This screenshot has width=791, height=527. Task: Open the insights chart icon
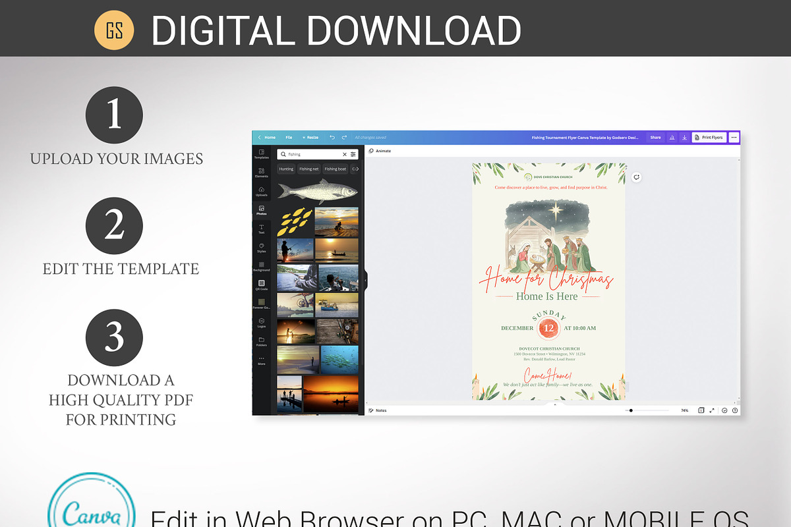[672, 138]
